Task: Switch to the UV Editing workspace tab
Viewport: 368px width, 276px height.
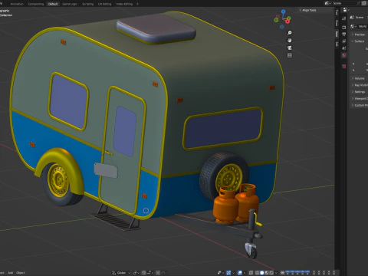Action: pyautogui.click(x=105, y=4)
